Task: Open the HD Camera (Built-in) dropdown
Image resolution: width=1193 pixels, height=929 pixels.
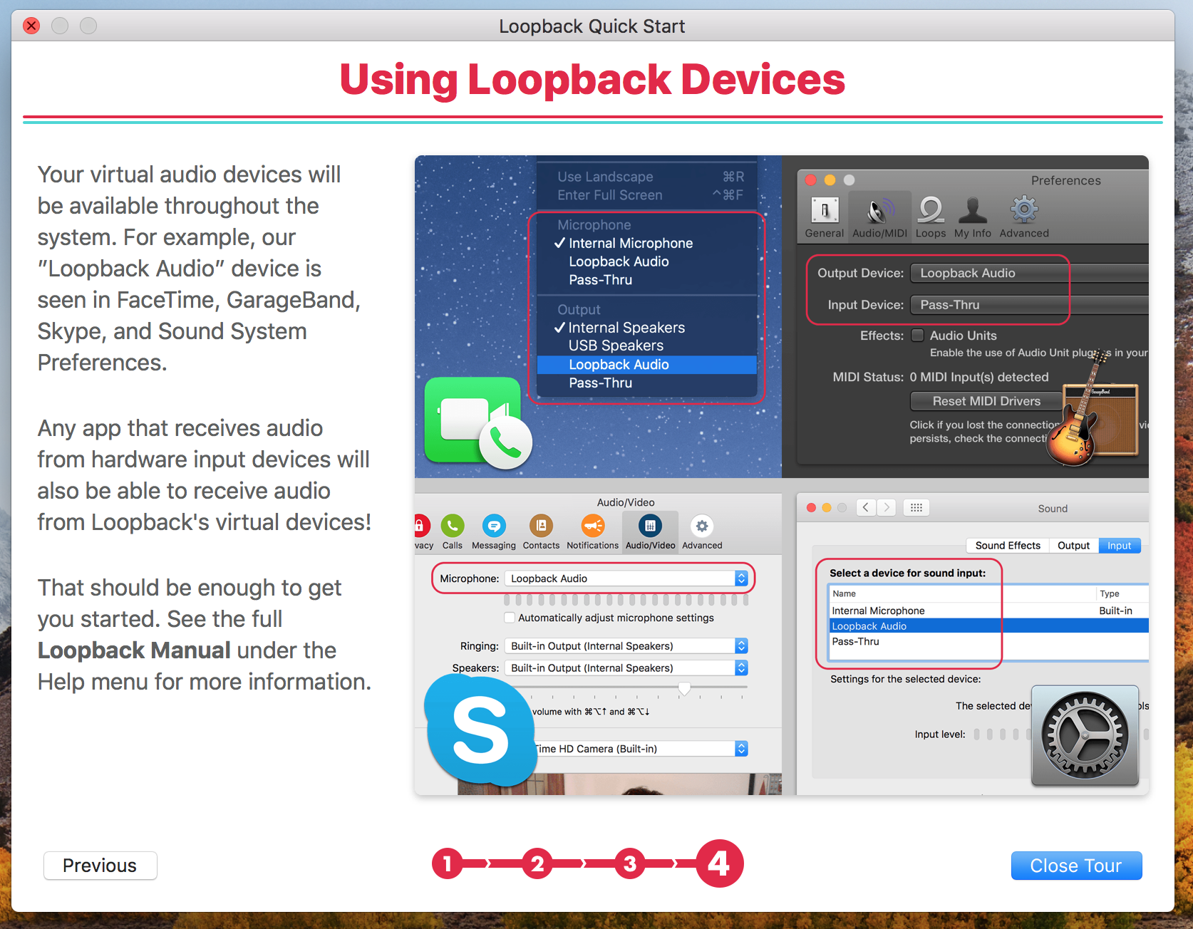Action: coord(640,748)
